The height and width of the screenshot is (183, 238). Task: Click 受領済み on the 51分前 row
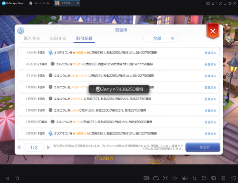(210, 76)
